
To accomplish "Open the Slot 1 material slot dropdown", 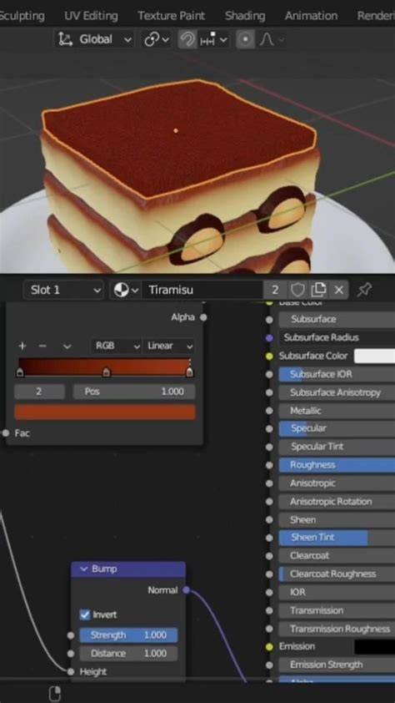I will coord(63,290).
